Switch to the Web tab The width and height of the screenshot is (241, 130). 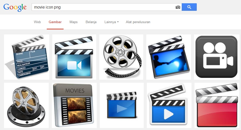point(37,22)
